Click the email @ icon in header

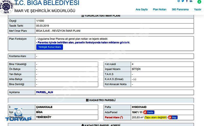pyautogui.click(x=179, y=1)
